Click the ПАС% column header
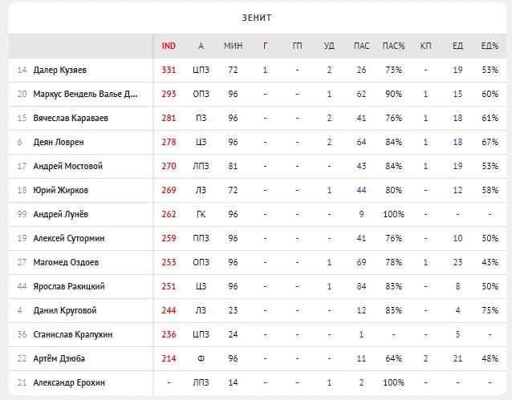 coord(393,46)
